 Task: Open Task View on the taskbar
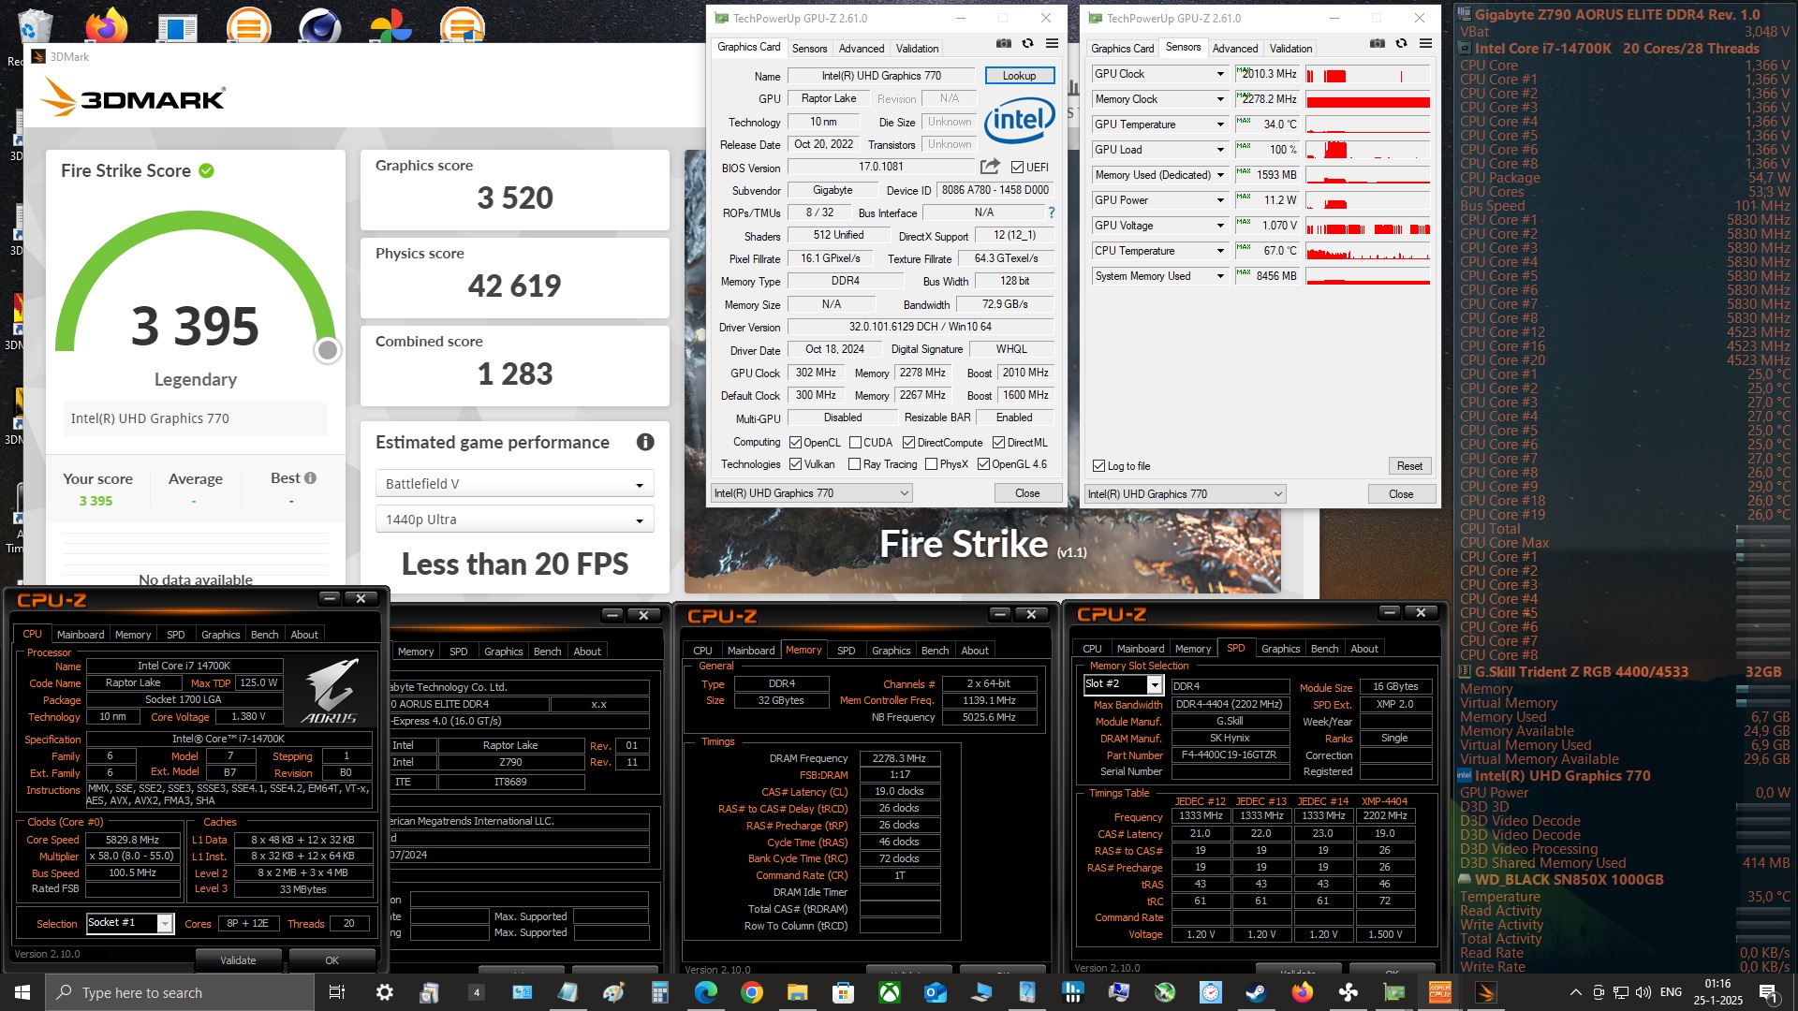(337, 992)
